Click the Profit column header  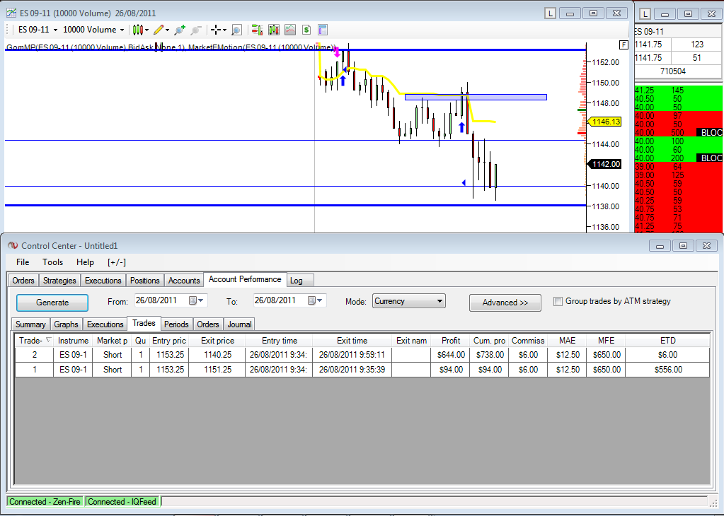click(450, 341)
